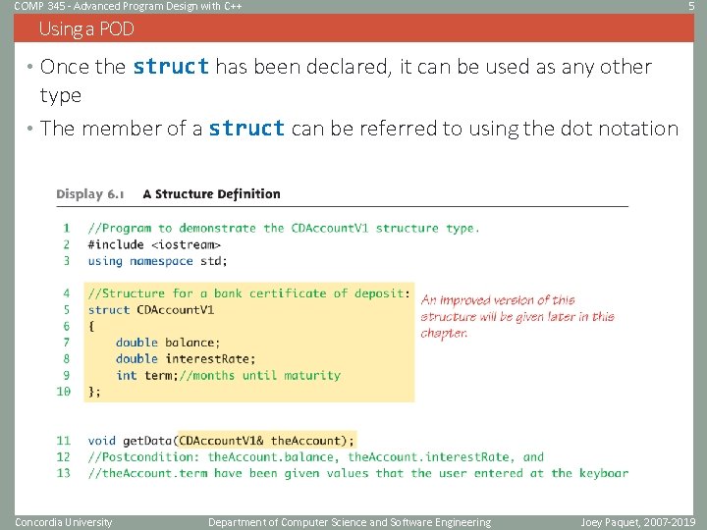The image size is (707, 530).
Task: Click the first bold 'struct' keyword
Action: point(171,67)
